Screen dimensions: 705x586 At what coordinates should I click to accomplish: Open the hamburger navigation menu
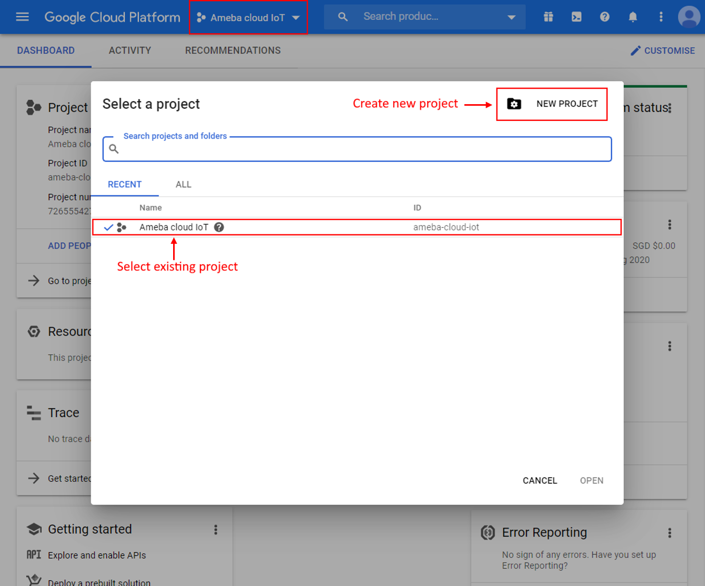[22, 17]
